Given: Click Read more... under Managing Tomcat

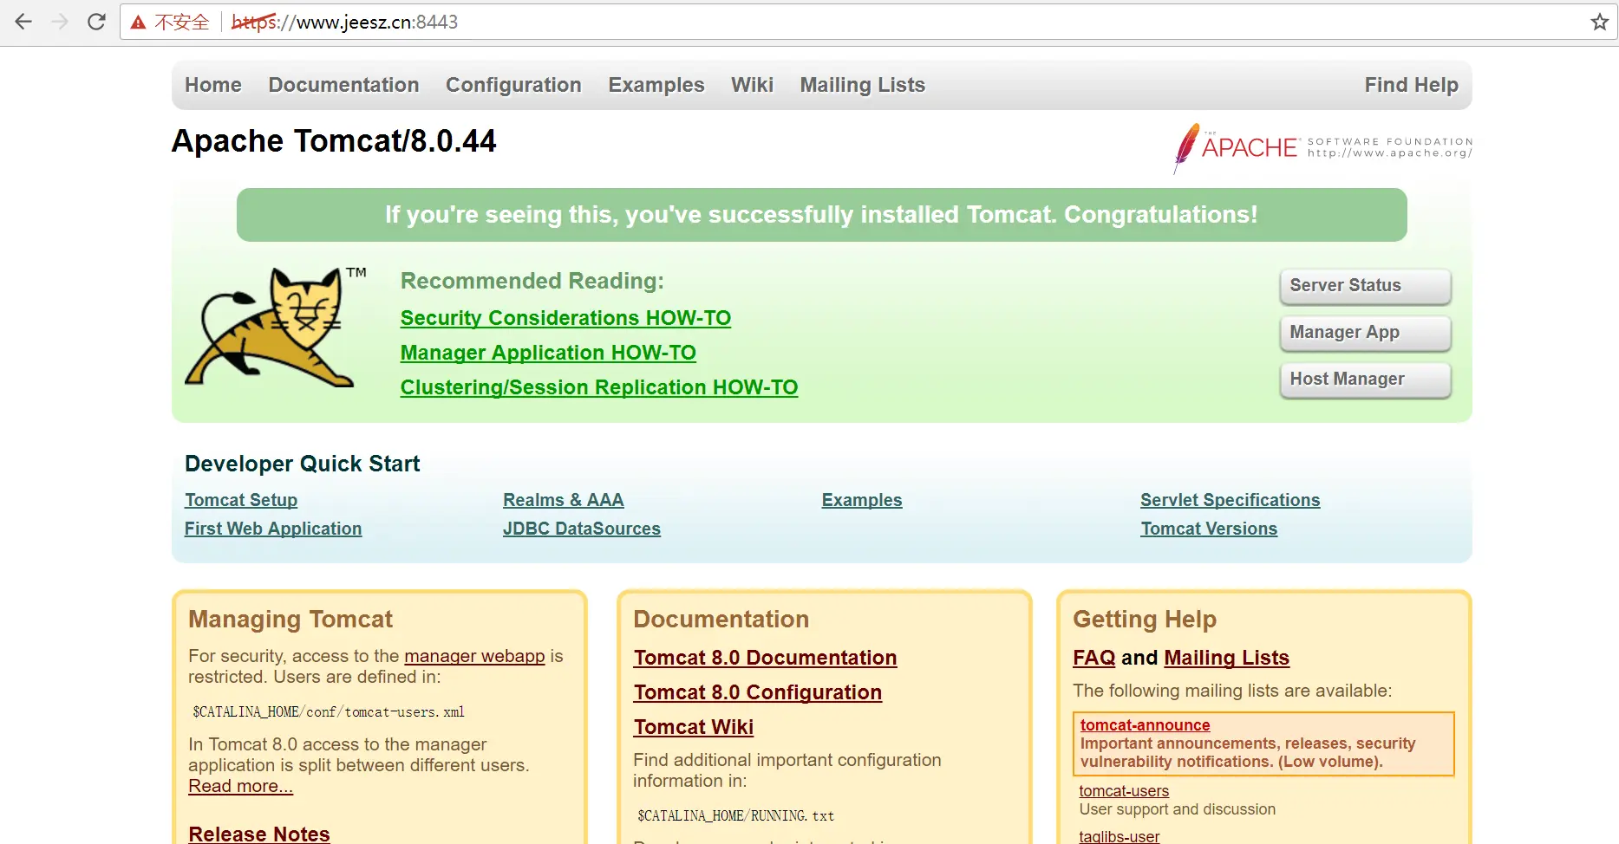Looking at the screenshot, I should point(241,786).
